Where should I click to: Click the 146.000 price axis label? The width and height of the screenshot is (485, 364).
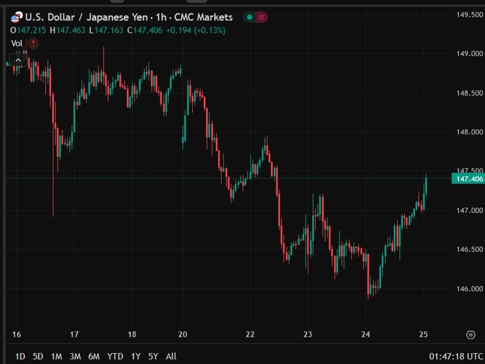[469, 289]
